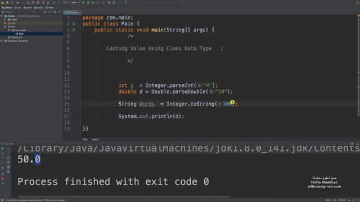The height and width of the screenshot is (202, 360).
Task: Click the Pause output icon in Run panel
Action: pyautogui.click(x=2, y=158)
